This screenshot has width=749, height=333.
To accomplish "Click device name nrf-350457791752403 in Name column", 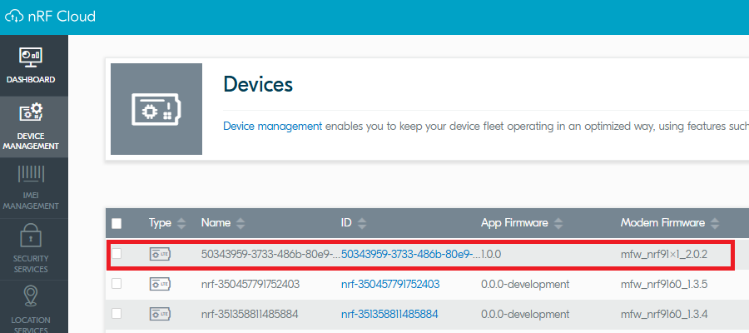I will tap(250, 284).
